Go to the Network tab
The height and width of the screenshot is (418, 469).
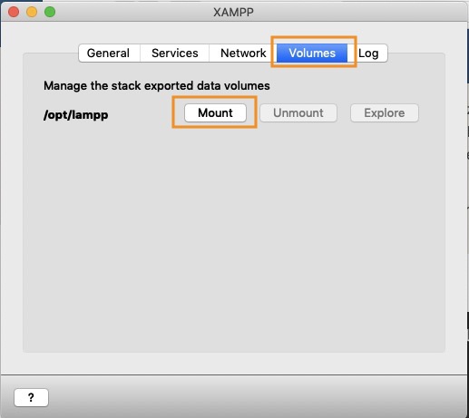[243, 53]
